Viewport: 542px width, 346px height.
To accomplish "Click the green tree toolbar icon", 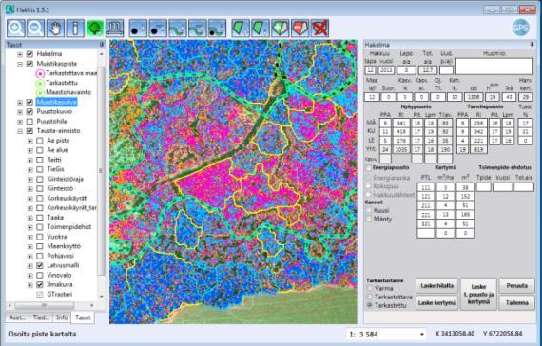I will click(x=95, y=28).
